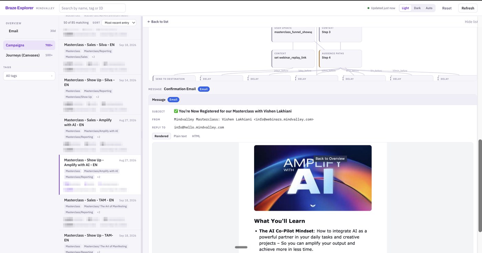Viewport: 482px width, 253px height.
Task: Click the Back to Overview tooltip label
Action: point(330,158)
